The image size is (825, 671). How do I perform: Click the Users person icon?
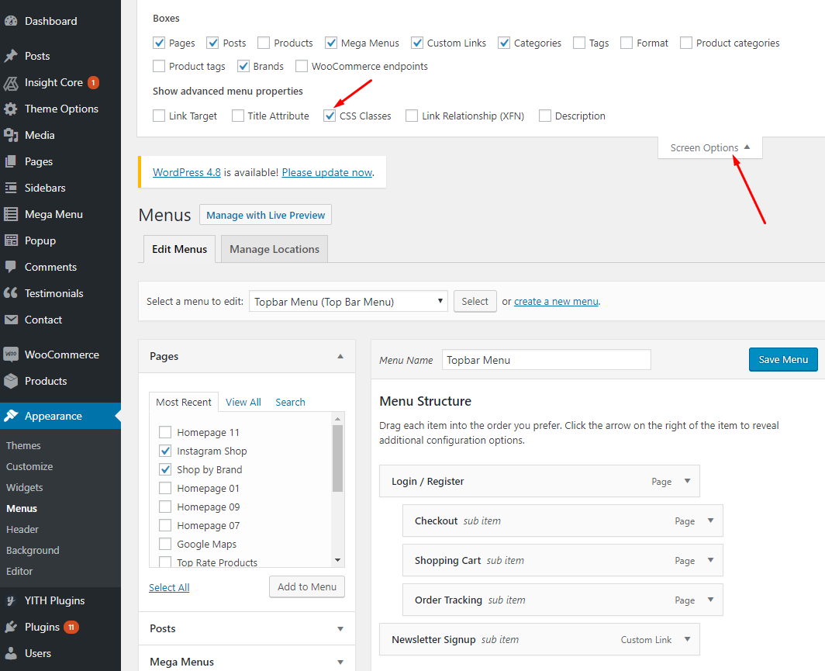point(11,653)
